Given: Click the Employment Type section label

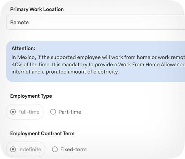Looking at the screenshot, I should [31, 96].
